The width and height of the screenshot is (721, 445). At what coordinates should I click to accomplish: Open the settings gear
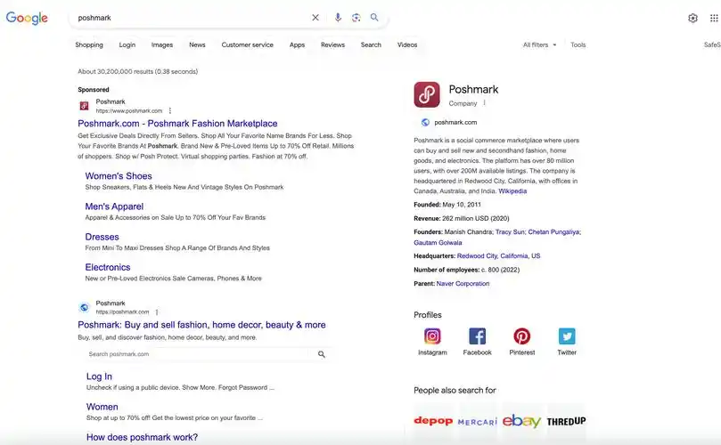pos(693,18)
